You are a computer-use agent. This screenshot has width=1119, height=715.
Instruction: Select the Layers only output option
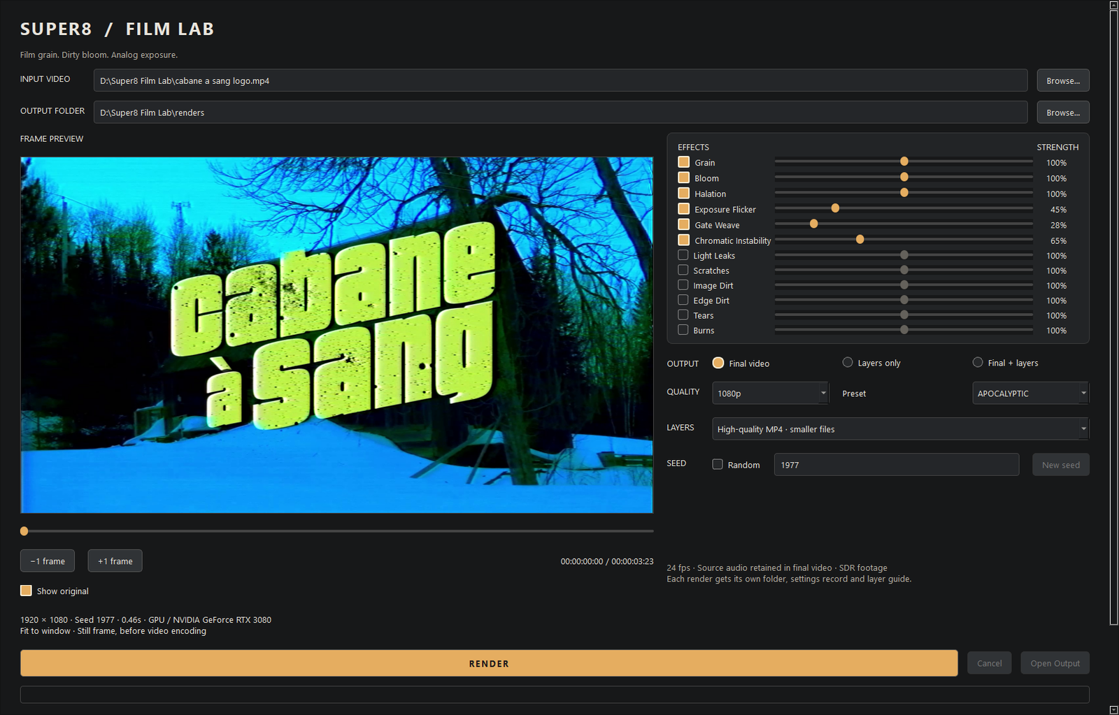(x=848, y=362)
